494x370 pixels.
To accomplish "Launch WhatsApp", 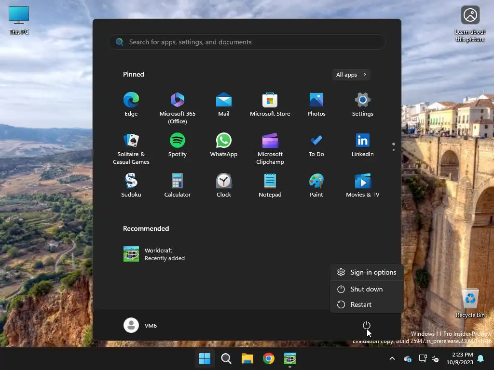I will click(x=224, y=145).
